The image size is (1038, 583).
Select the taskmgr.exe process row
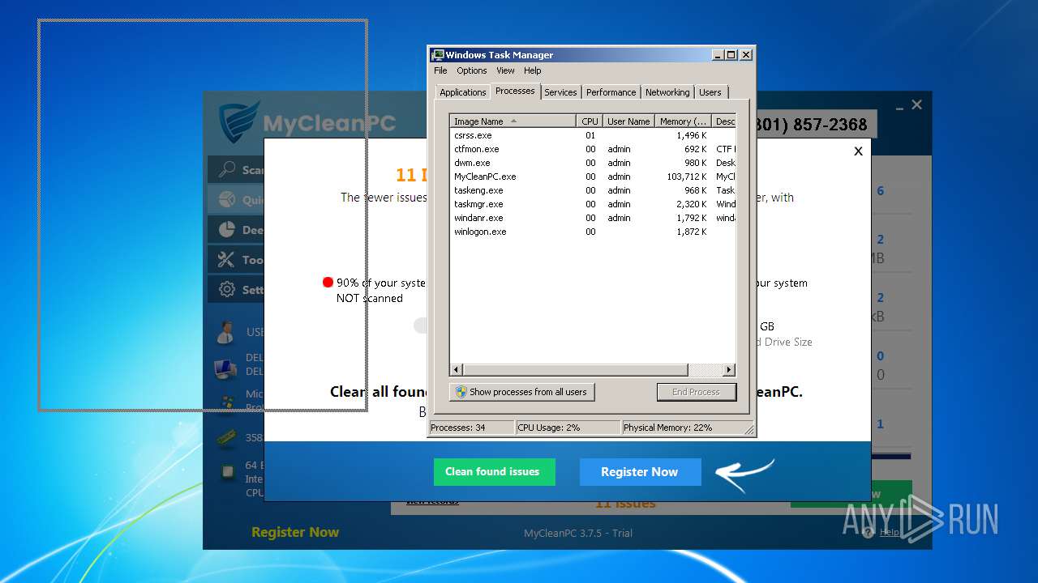[593, 204]
